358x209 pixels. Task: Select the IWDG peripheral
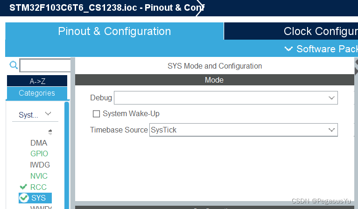pyautogui.click(x=40, y=165)
